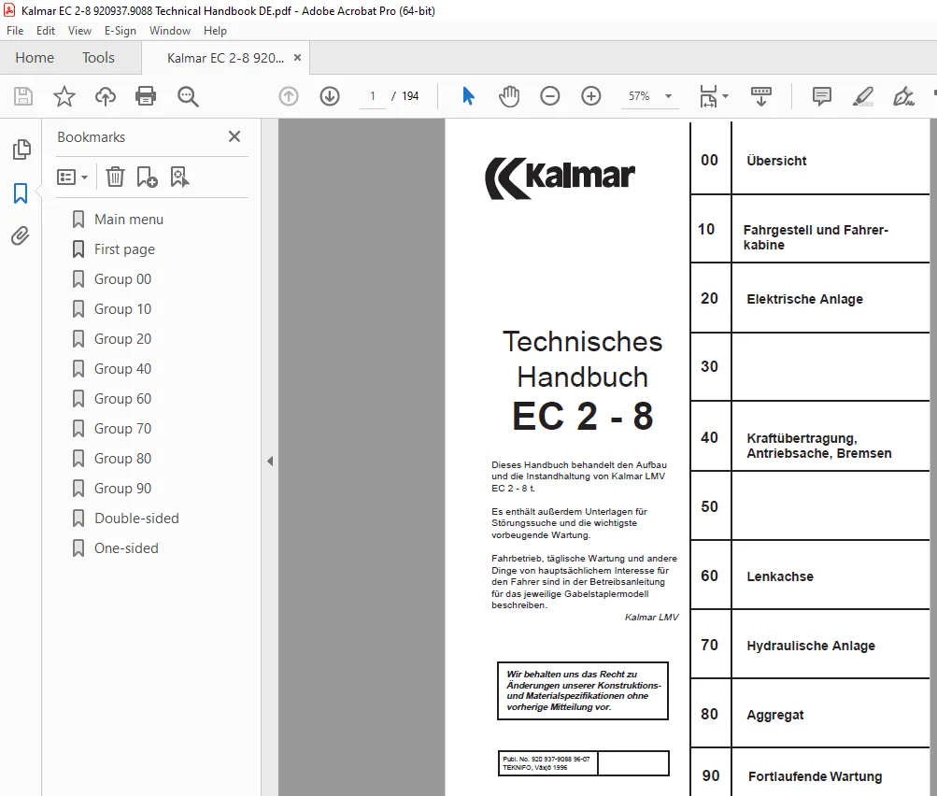This screenshot has height=796, width=937.
Task: Click the Kraftübertragung, Antriebsache, Bremsen entry
Action: pyautogui.click(x=818, y=446)
